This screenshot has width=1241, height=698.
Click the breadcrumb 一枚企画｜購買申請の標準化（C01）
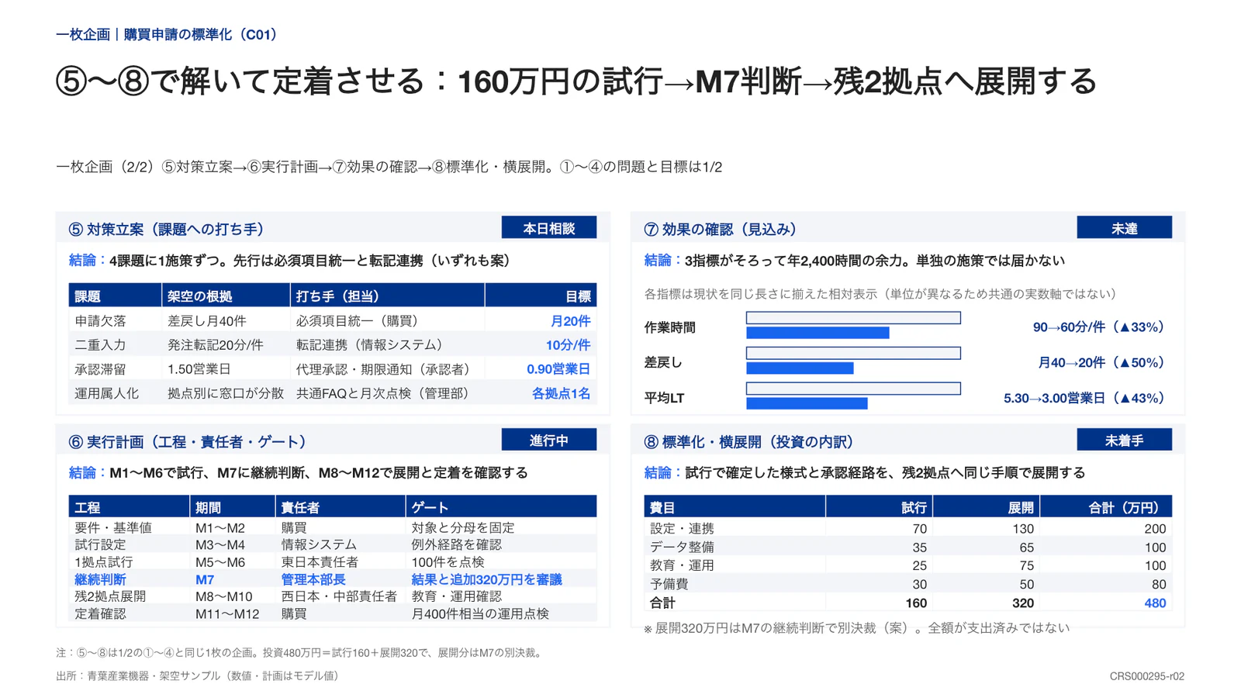[x=169, y=34]
